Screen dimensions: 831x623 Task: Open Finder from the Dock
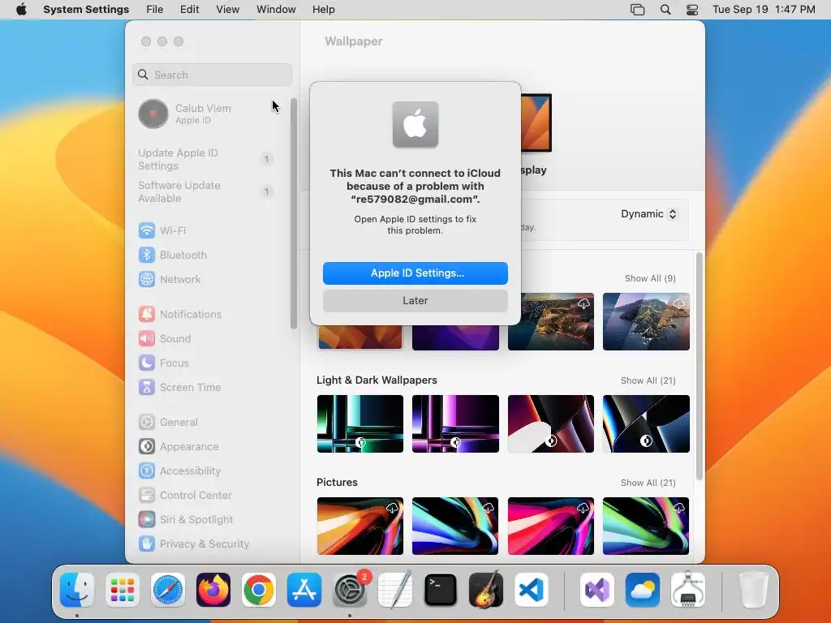[x=77, y=590]
